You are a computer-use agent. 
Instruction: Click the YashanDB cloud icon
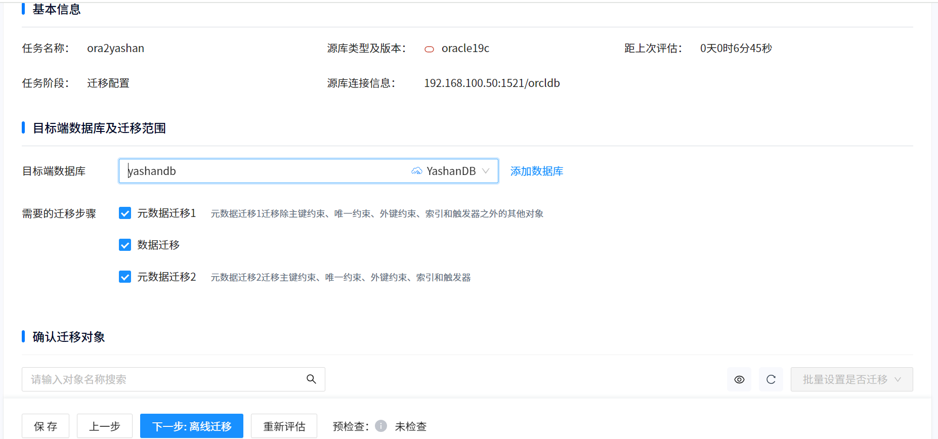(x=417, y=171)
